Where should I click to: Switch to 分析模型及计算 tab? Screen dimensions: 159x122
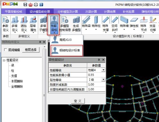point(68,11)
